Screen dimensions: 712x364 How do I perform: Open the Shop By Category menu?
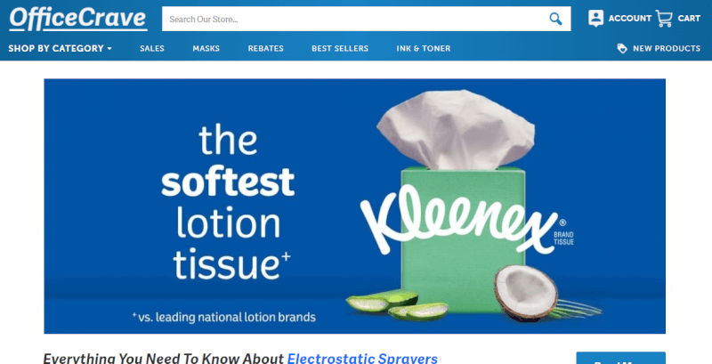[x=60, y=49]
